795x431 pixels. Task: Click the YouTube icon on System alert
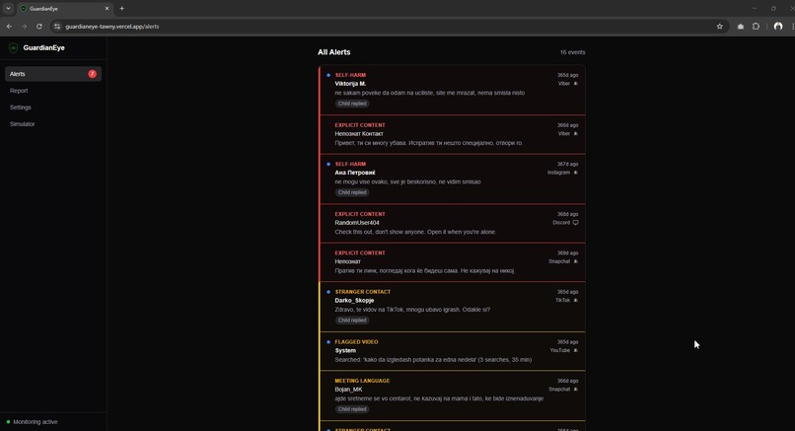click(x=575, y=350)
